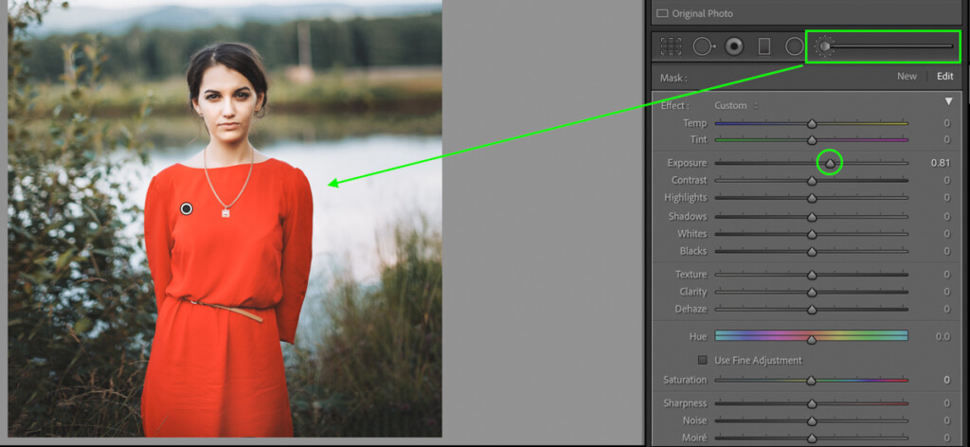Click the Dehaze label
The width and height of the screenshot is (970, 447).
point(691,309)
